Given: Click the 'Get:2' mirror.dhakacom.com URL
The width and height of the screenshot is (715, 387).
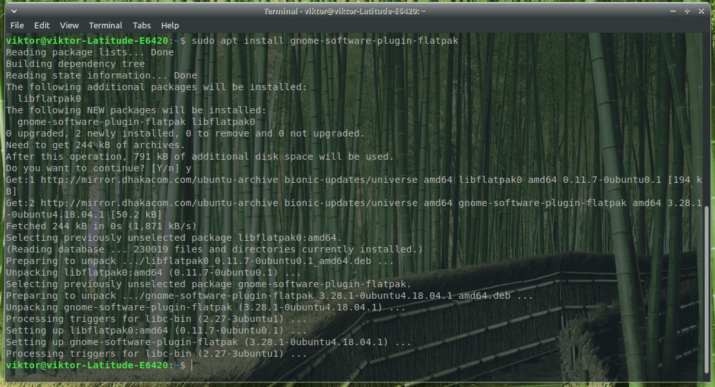Looking at the screenshot, I should click(x=160, y=203).
